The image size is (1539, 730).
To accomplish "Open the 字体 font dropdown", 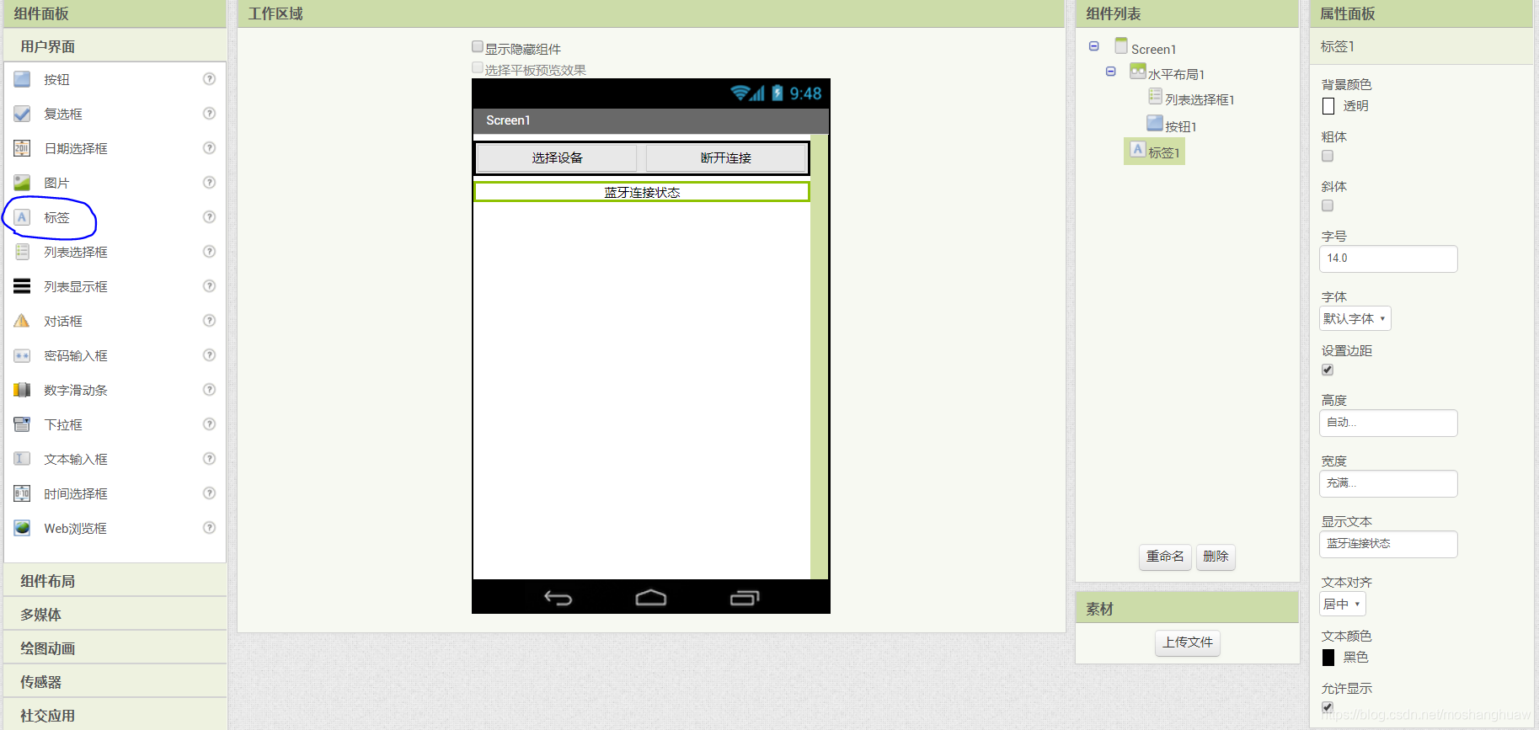I will coord(1355,318).
